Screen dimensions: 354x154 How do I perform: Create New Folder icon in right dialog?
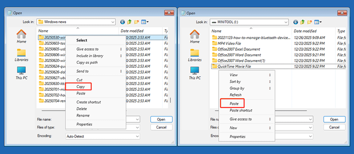[x=310, y=22]
